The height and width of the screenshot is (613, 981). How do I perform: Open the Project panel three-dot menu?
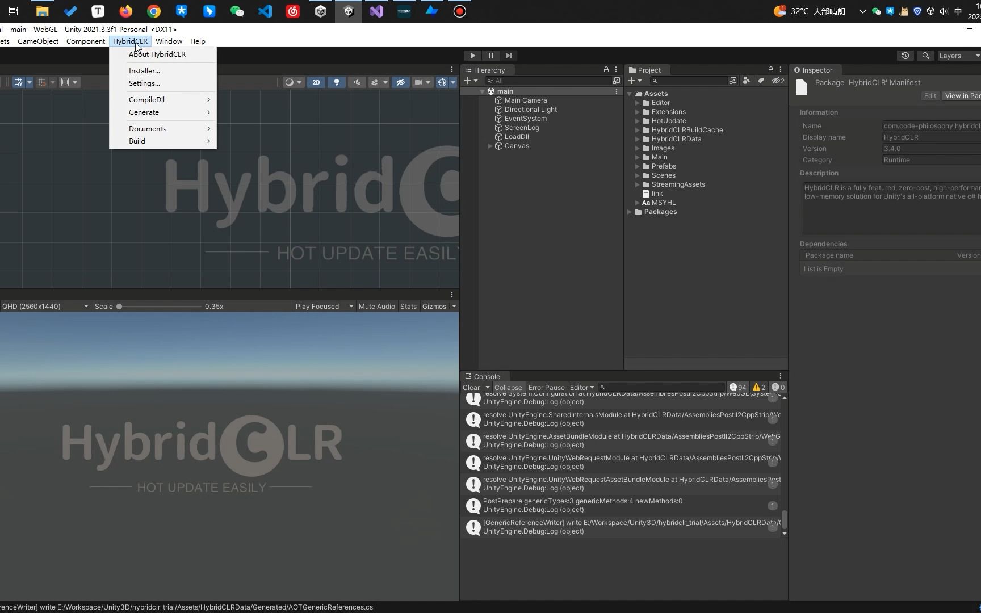pyautogui.click(x=781, y=69)
